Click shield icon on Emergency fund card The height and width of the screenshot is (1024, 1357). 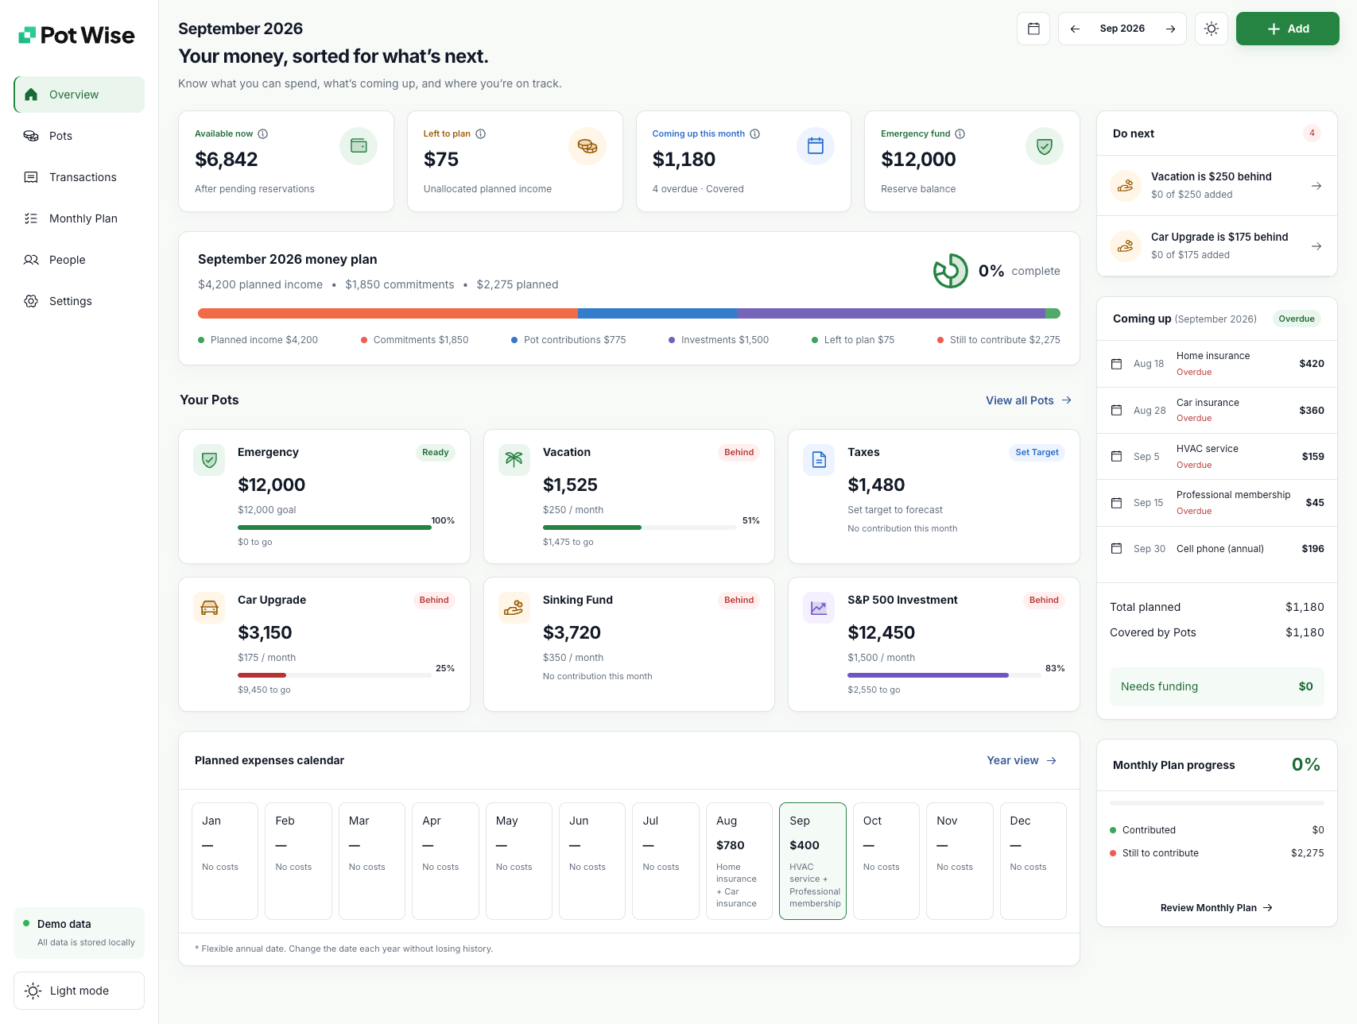point(1045,146)
